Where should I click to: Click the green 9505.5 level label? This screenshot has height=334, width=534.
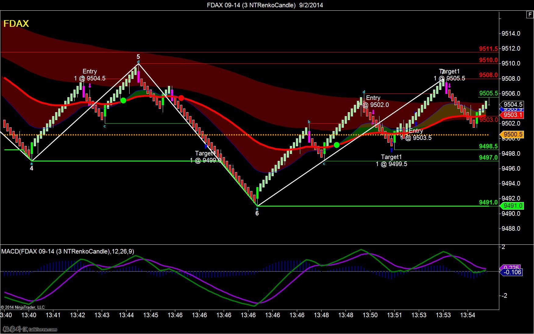(488, 93)
